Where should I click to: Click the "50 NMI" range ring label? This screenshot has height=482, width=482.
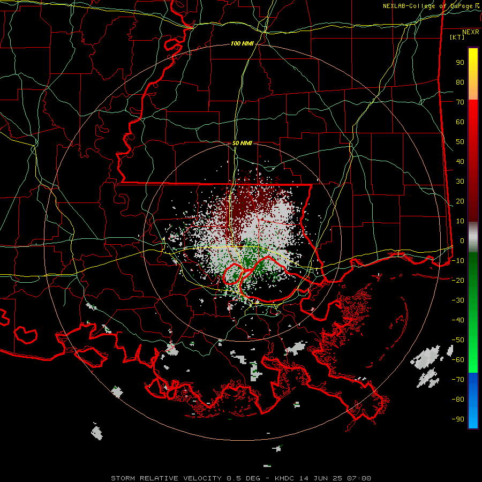click(242, 143)
